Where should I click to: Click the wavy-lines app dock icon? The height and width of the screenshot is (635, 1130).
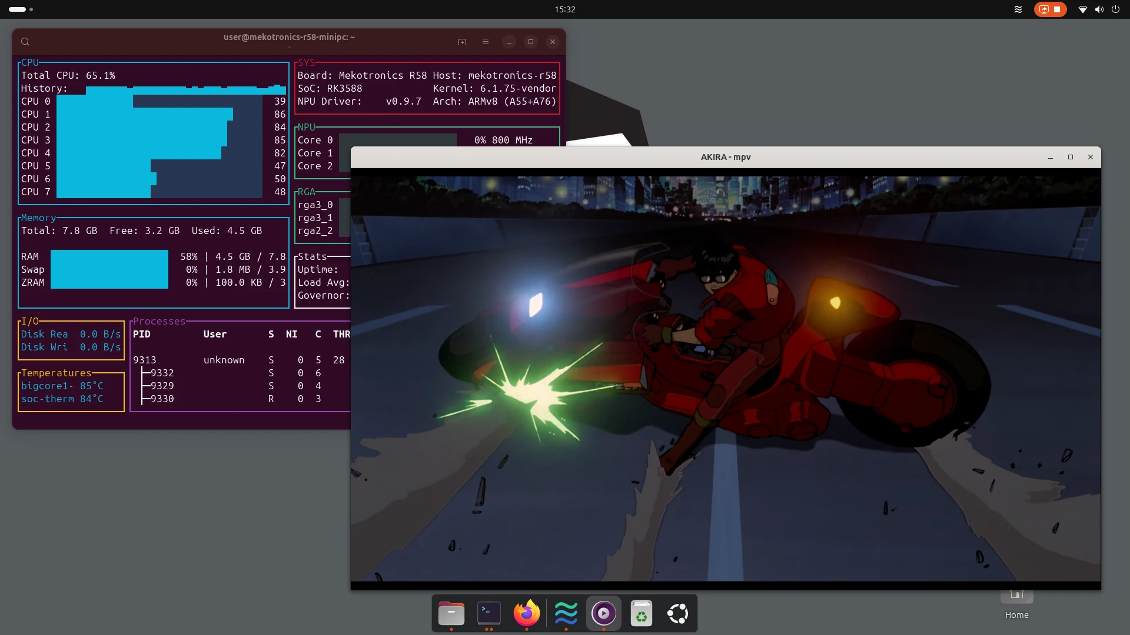tap(566, 613)
